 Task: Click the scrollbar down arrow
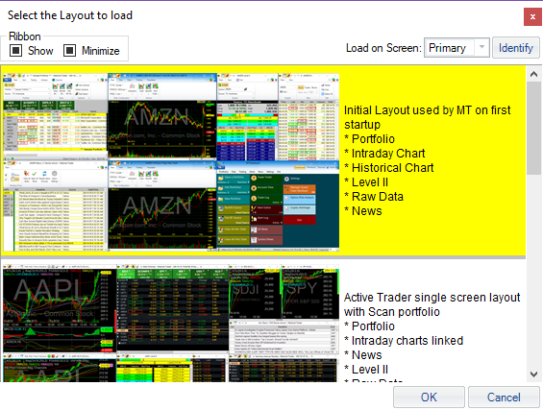pyautogui.click(x=533, y=374)
